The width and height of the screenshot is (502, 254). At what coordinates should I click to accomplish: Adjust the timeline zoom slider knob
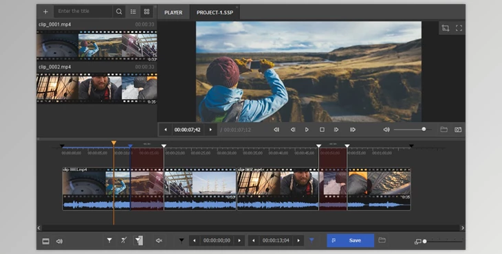424,241
